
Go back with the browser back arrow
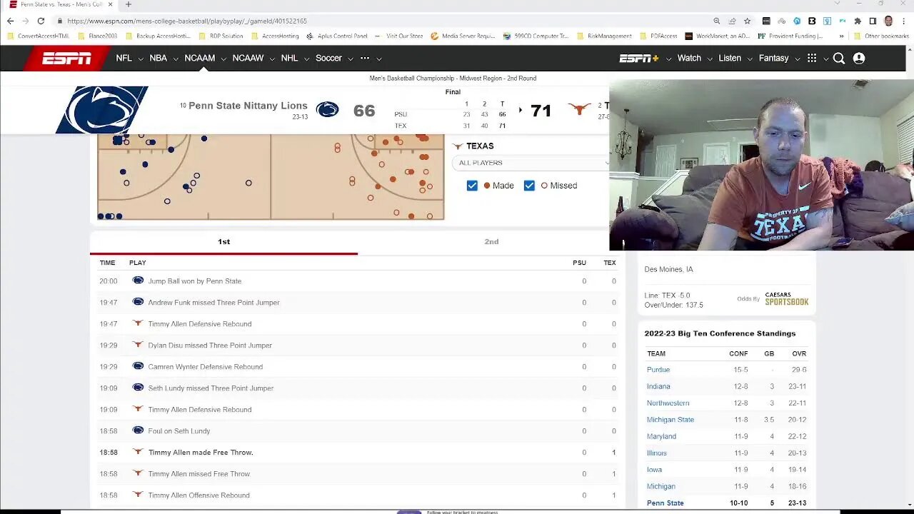10,21
